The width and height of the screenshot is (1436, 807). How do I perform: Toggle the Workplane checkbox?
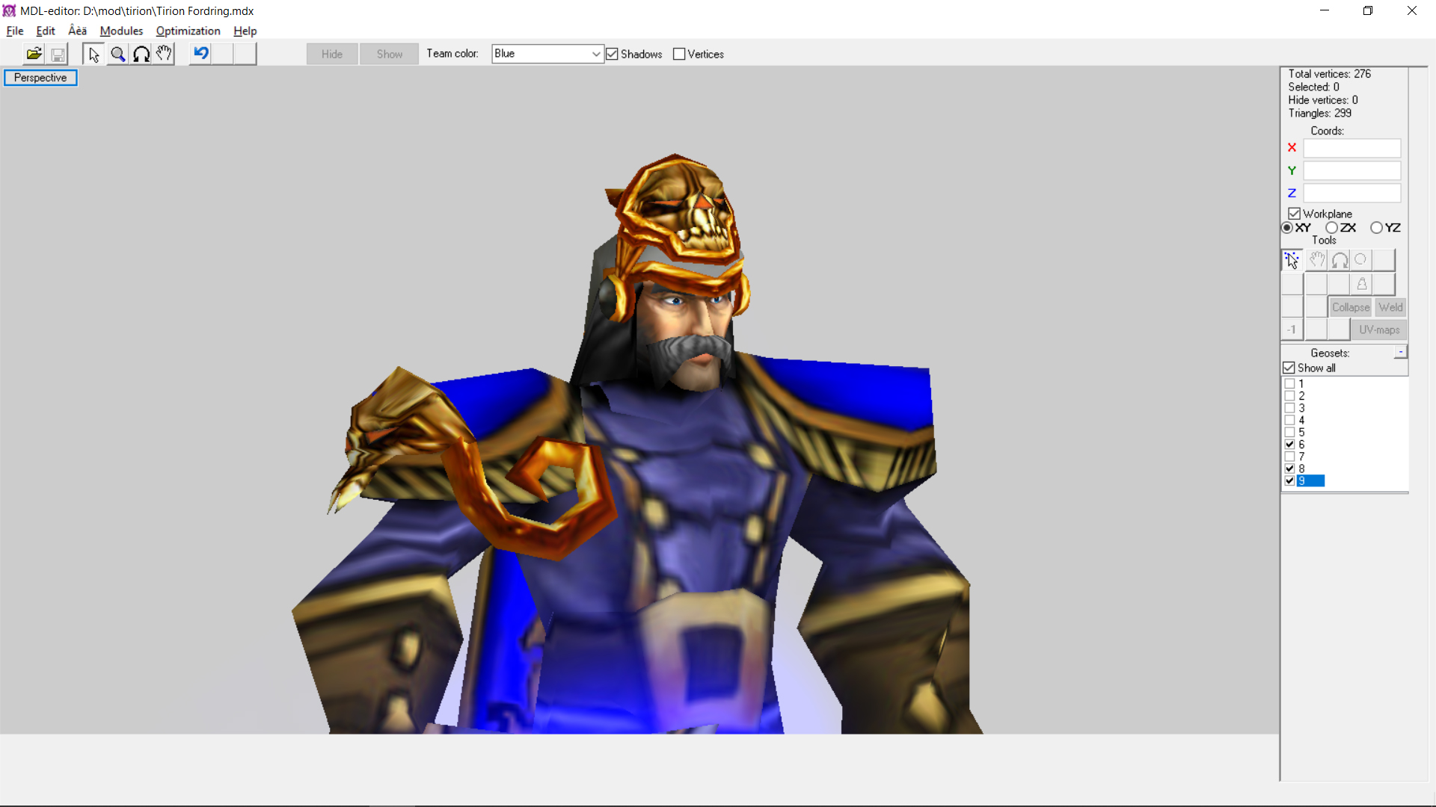pyautogui.click(x=1295, y=214)
